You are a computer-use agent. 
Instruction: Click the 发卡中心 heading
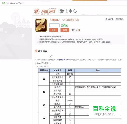coord(68,11)
